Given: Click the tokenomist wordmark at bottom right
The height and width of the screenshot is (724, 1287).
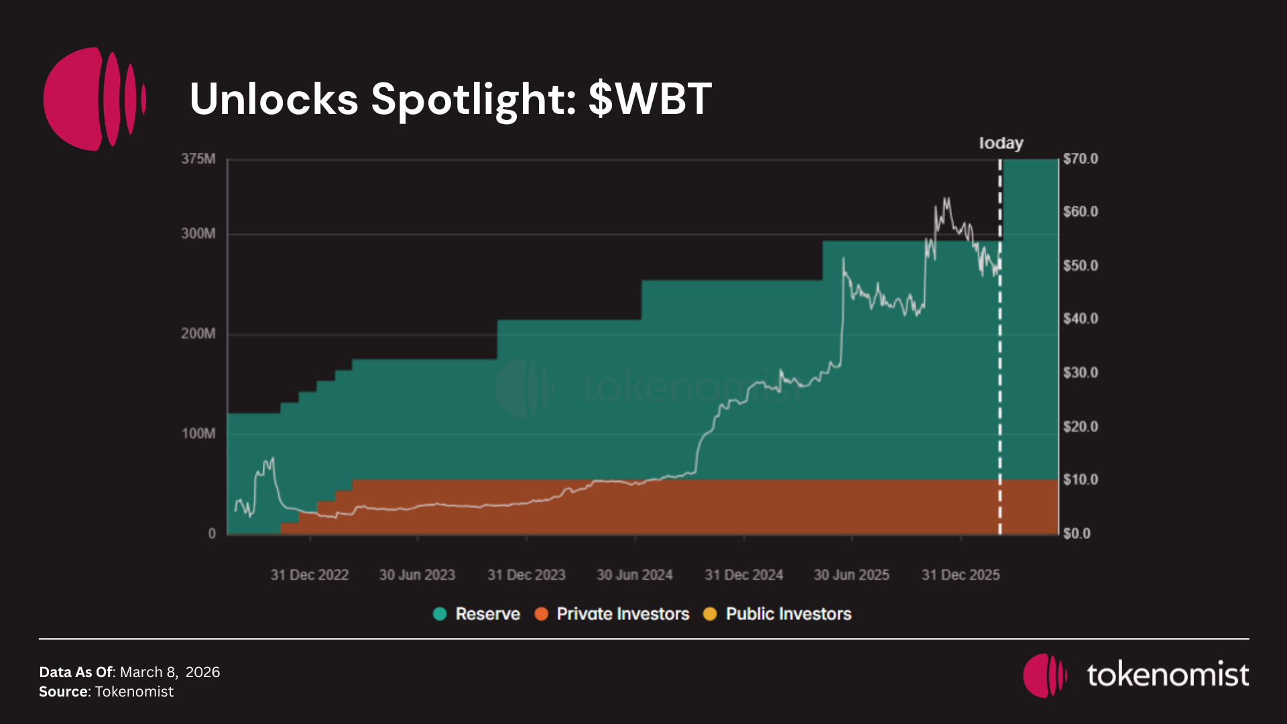Looking at the screenshot, I should click(x=1168, y=675).
